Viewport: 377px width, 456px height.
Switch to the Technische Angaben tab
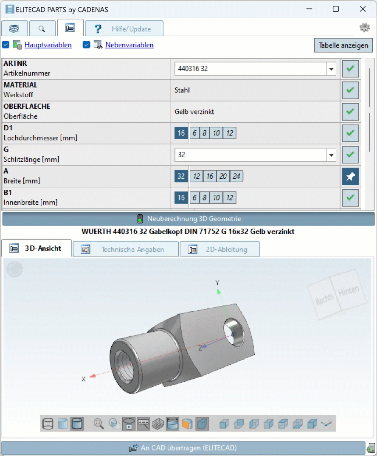125,249
